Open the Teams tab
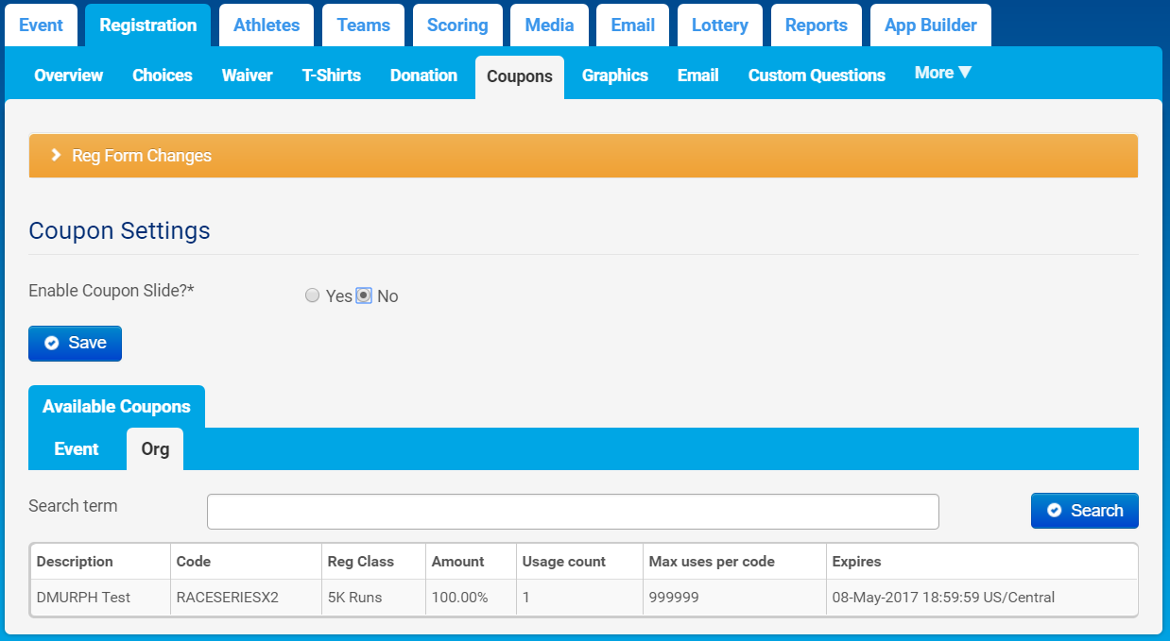Screen dimensions: 1170x641 [363, 25]
